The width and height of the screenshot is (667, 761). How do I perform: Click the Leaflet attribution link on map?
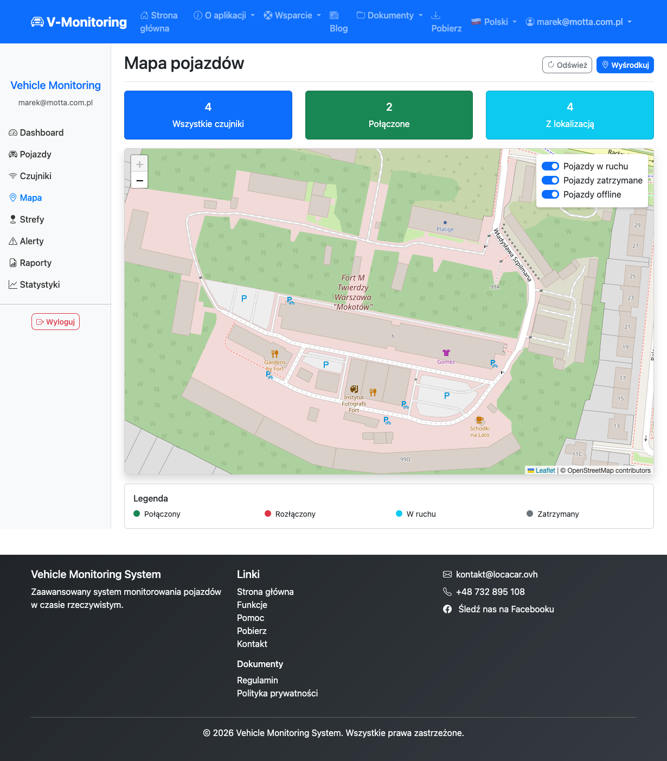click(545, 471)
